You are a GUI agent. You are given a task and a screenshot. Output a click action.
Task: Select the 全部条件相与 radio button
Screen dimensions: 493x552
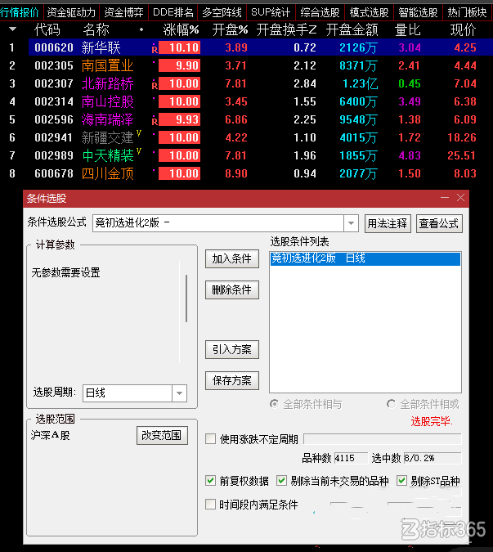click(x=274, y=404)
